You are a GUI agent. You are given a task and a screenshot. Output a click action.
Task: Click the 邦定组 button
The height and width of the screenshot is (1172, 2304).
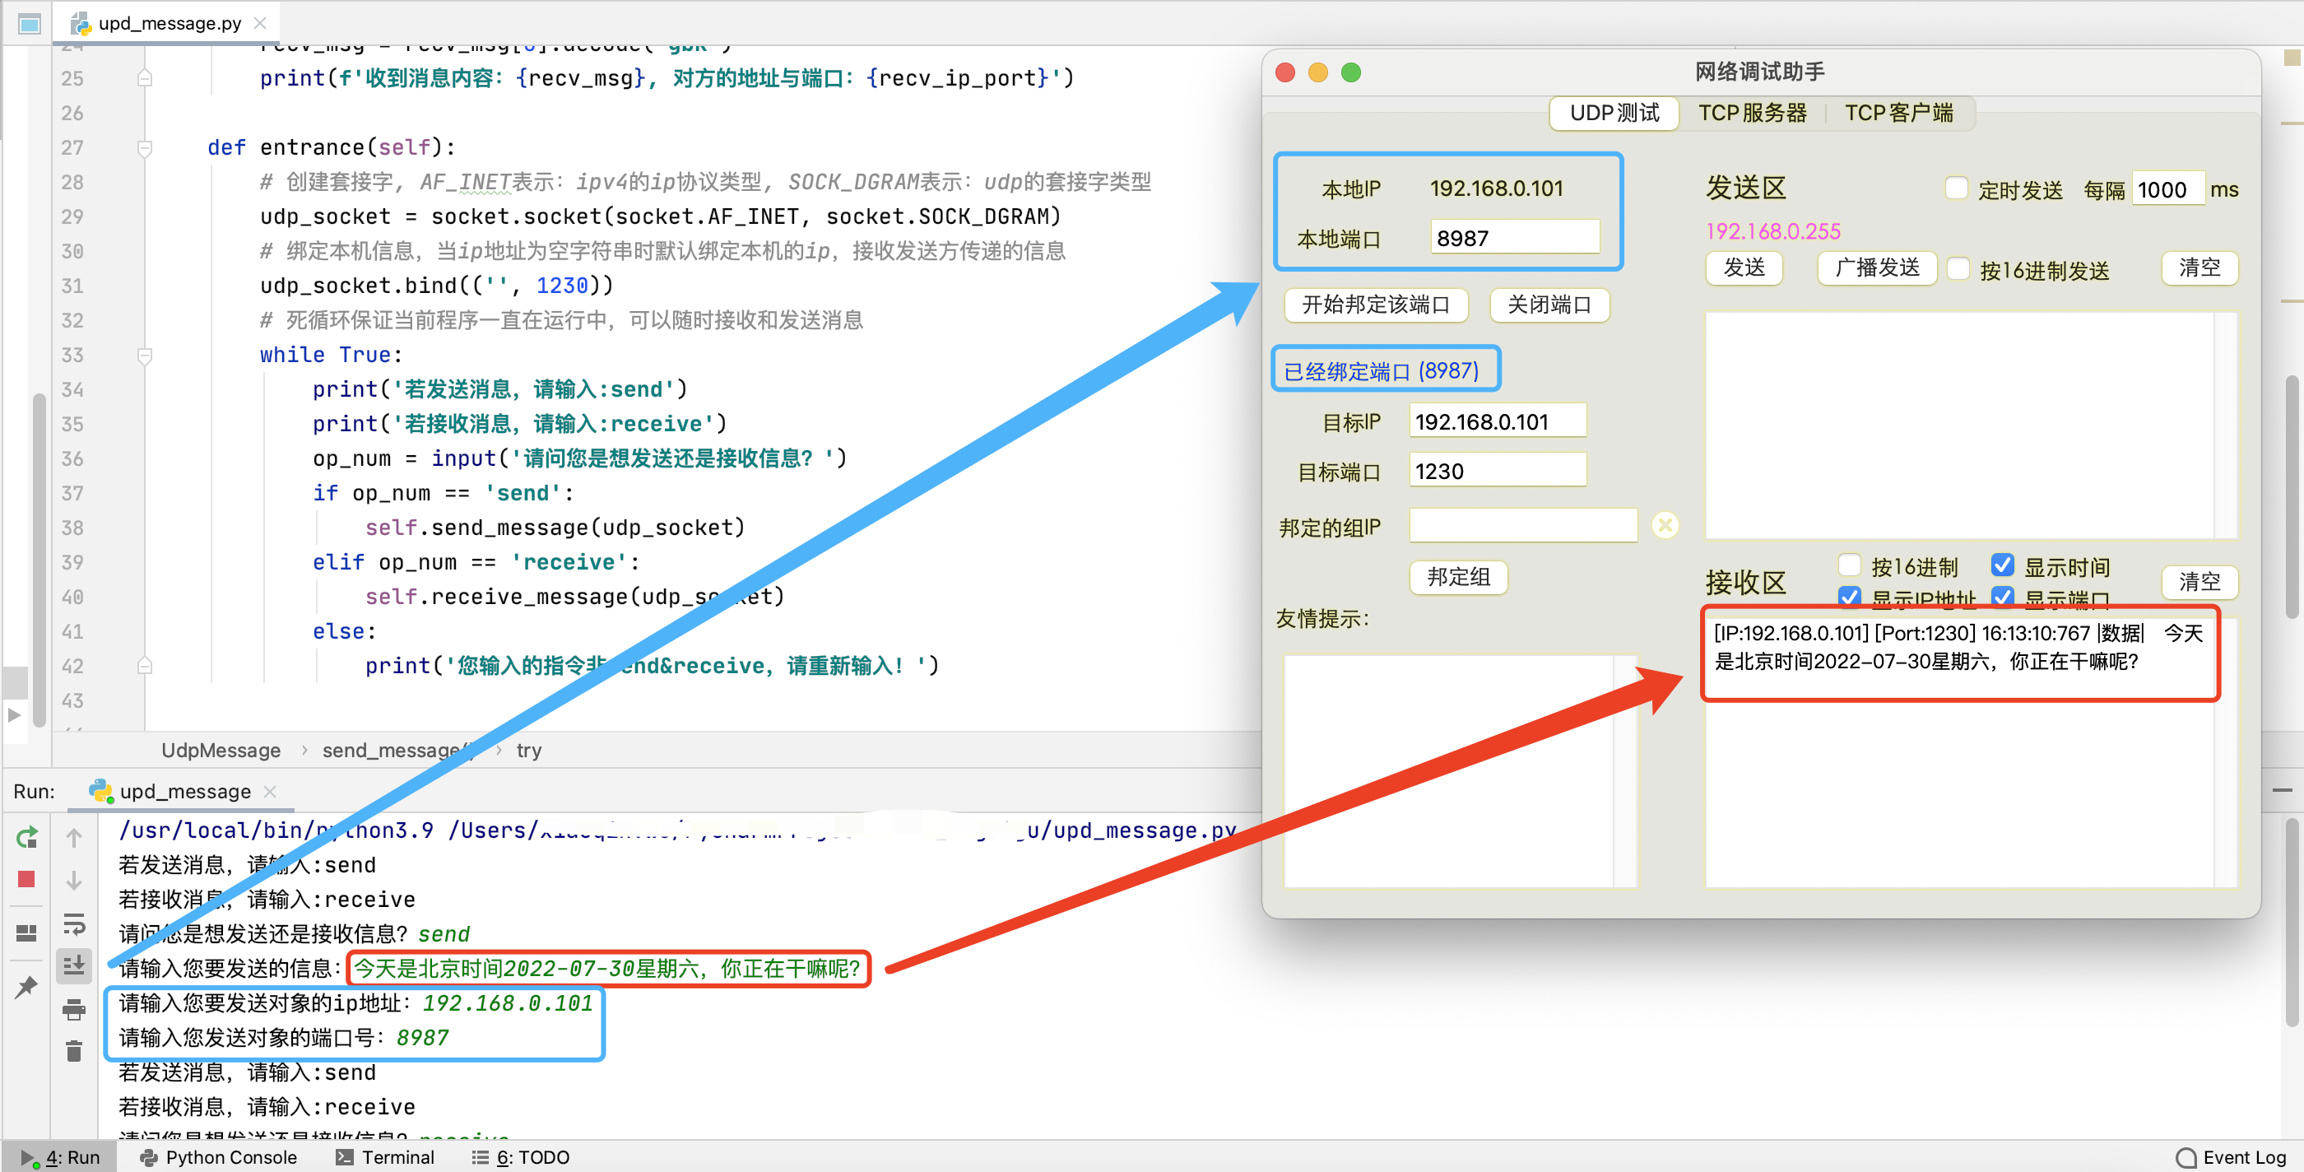coord(1458,578)
